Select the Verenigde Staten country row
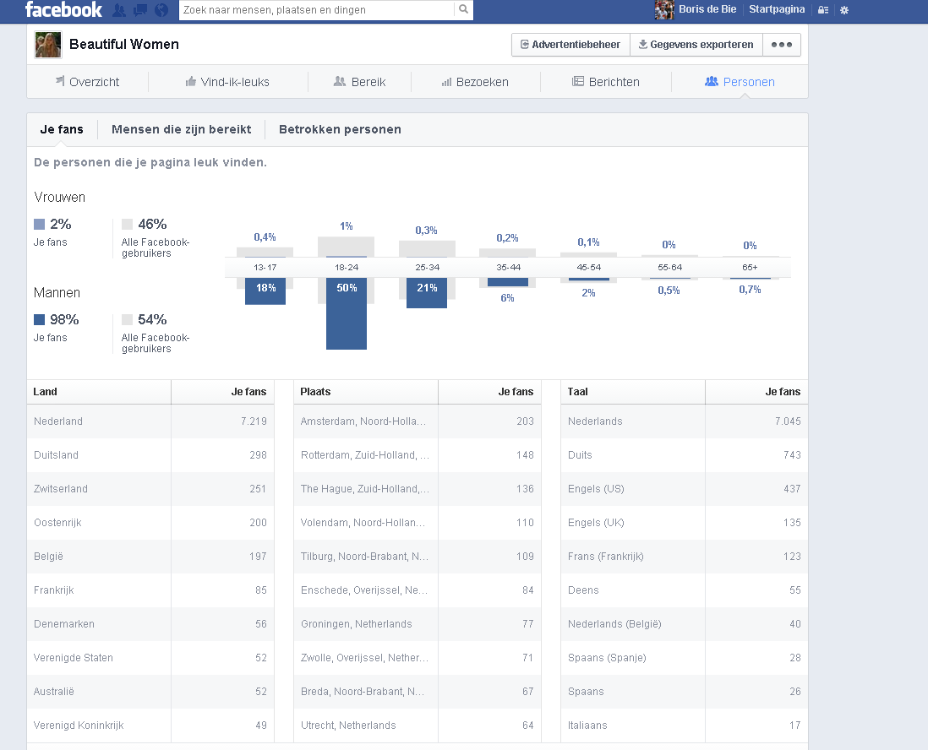Image resolution: width=928 pixels, height=750 pixels. (x=150, y=657)
